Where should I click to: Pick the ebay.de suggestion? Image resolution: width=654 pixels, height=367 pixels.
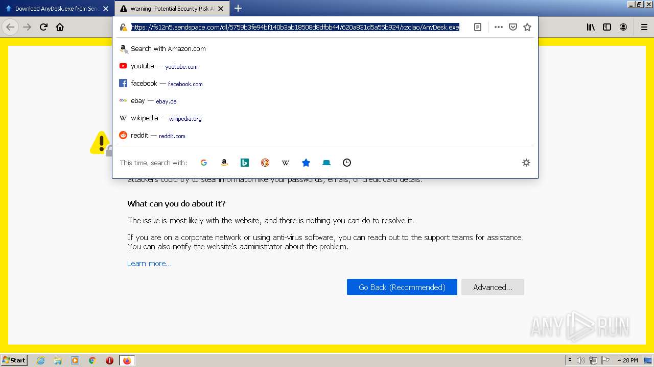pyautogui.click(x=325, y=101)
